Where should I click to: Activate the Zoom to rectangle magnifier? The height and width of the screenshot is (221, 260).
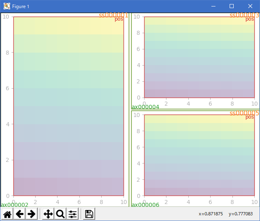60,214
